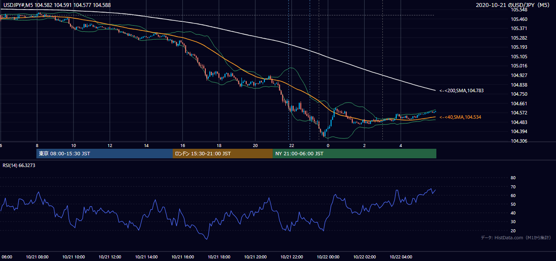
Task: Click hour marker 10 under the price chart
Action: 74,145
